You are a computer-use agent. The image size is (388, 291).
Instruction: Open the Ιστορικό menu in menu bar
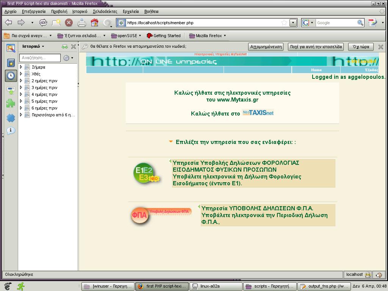[x=80, y=11]
